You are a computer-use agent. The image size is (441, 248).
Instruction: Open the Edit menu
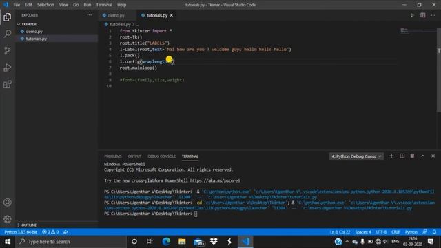tap(28, 5)
